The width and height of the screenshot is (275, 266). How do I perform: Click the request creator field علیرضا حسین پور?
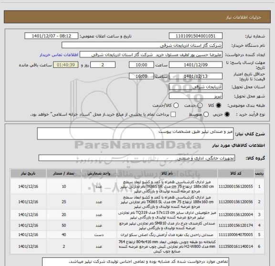(151, 55)
